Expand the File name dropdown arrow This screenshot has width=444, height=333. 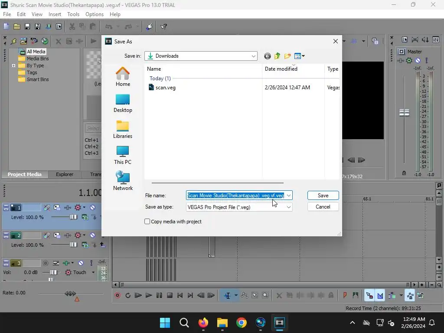288,196
